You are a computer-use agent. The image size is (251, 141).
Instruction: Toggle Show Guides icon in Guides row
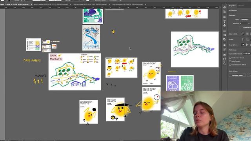tap(243, 39)
